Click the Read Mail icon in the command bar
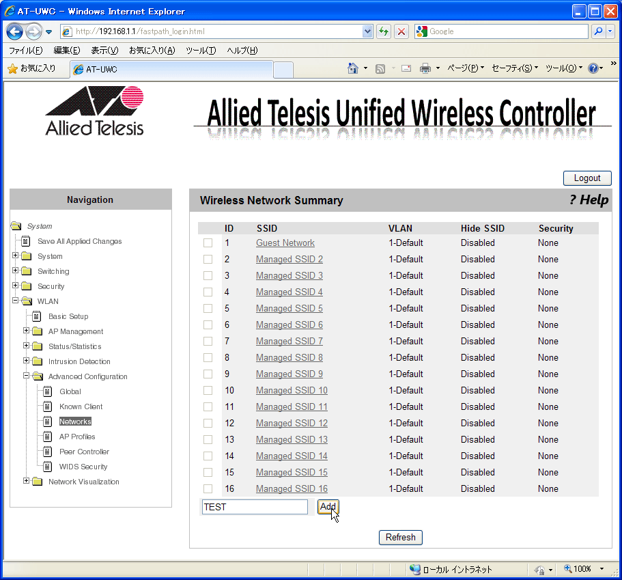622x580 pixels. (x=406, y=69)
